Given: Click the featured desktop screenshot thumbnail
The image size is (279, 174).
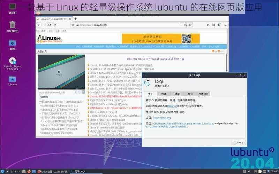Looking at the screenshot, I should [62, 72].
